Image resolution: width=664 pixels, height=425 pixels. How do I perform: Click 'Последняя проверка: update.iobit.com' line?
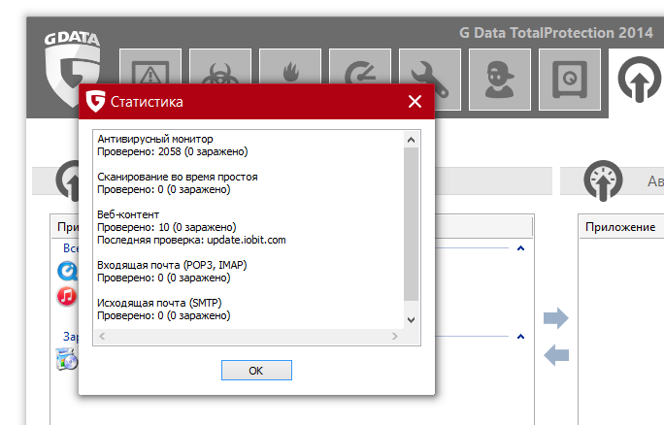tap(191, 240)
